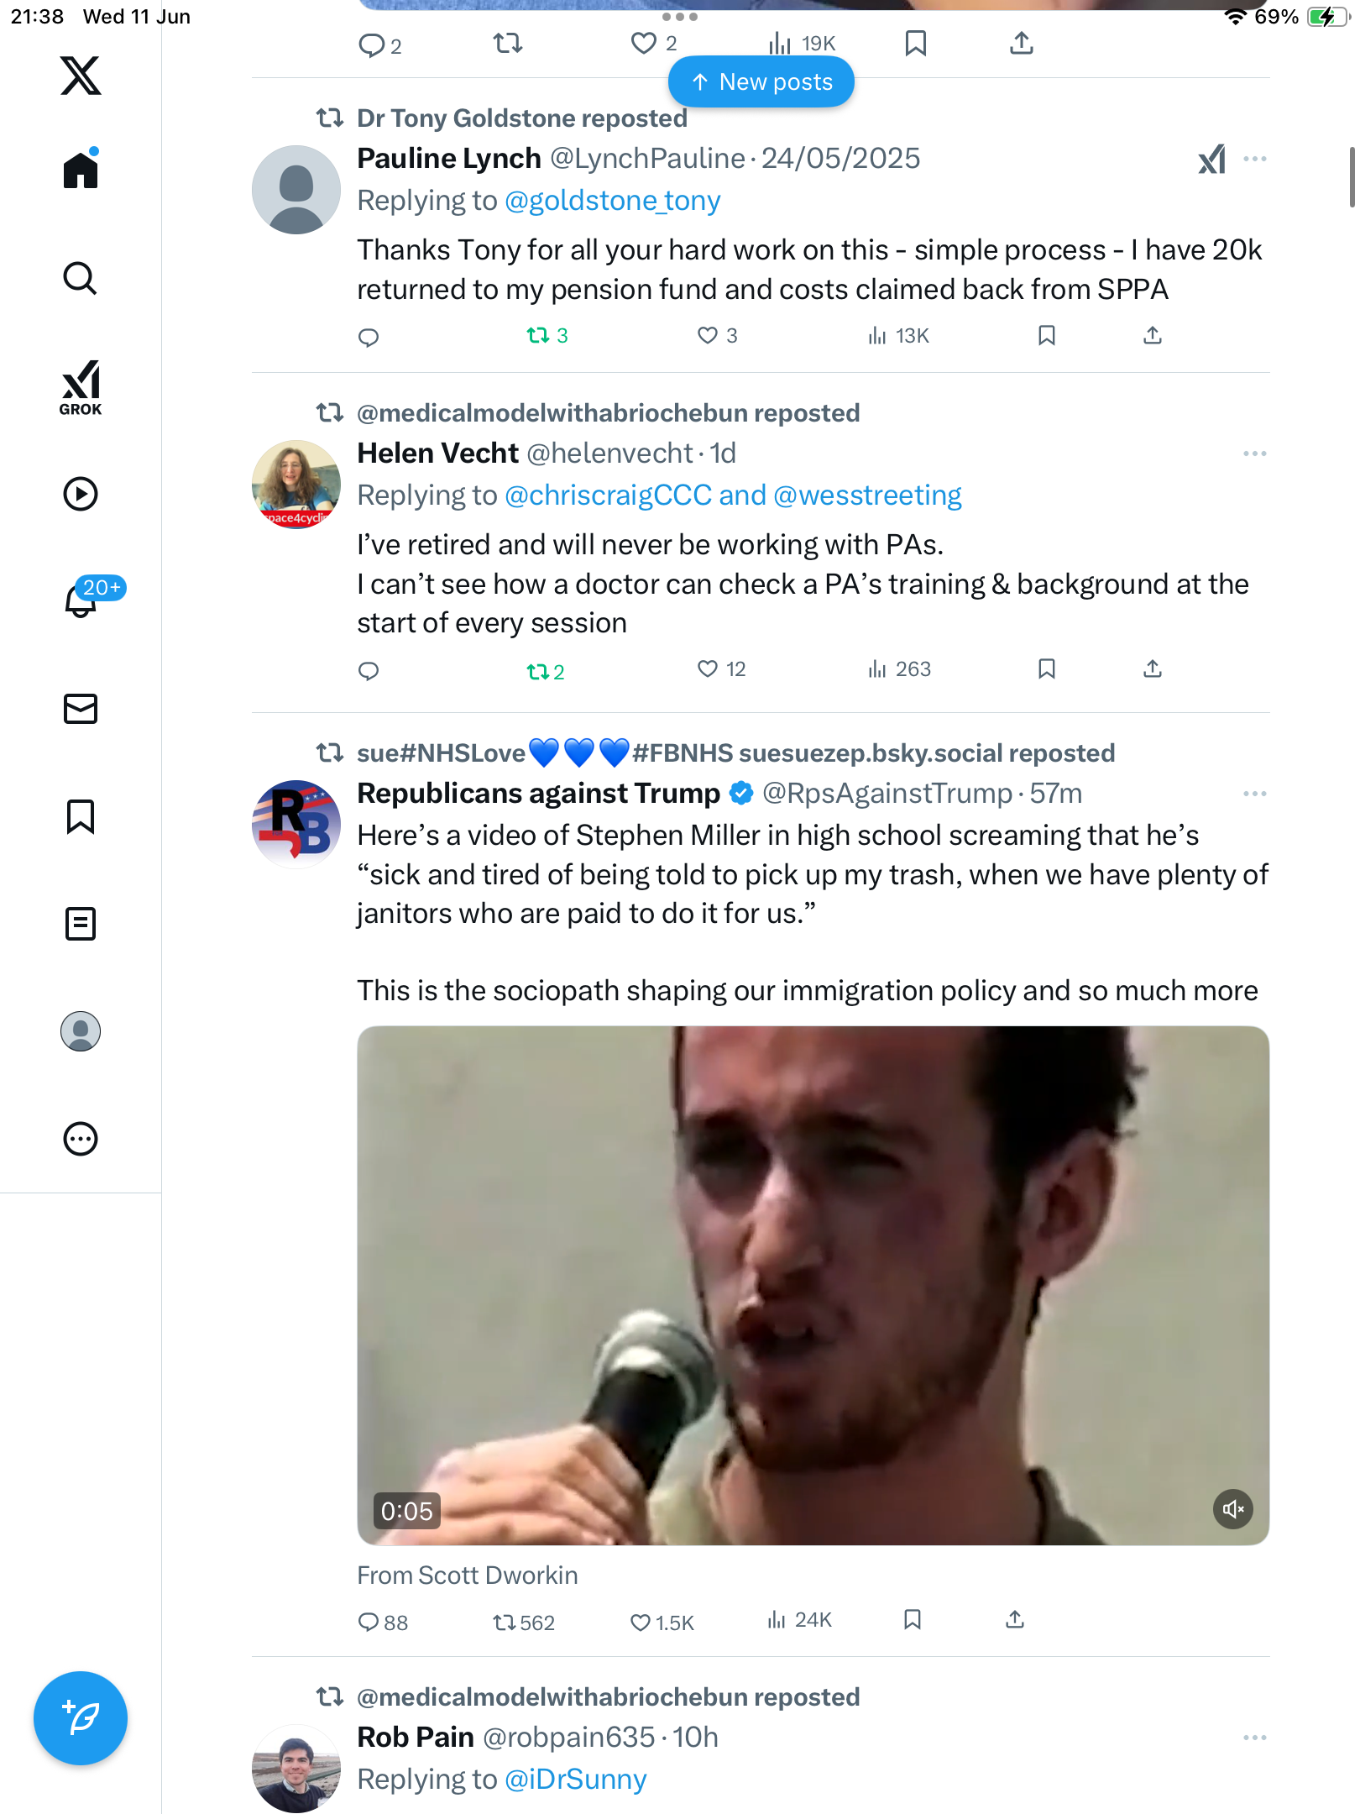Viewport: 1360px width, 1814px height.
Task: Open the video tab play icon in sidebar
Action: click(81, 494)
